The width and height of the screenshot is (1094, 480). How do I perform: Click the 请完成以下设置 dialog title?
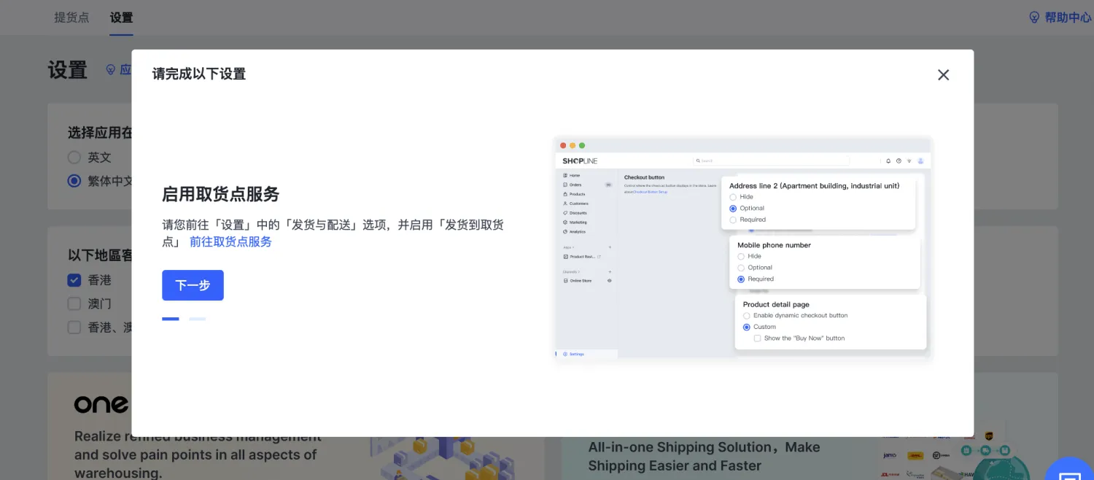(x=199, y=74)
